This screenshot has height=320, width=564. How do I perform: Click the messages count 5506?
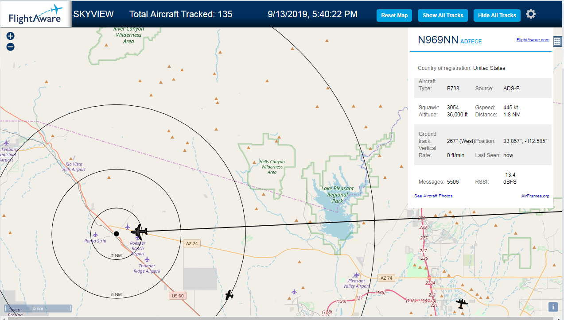pos(453,182)
